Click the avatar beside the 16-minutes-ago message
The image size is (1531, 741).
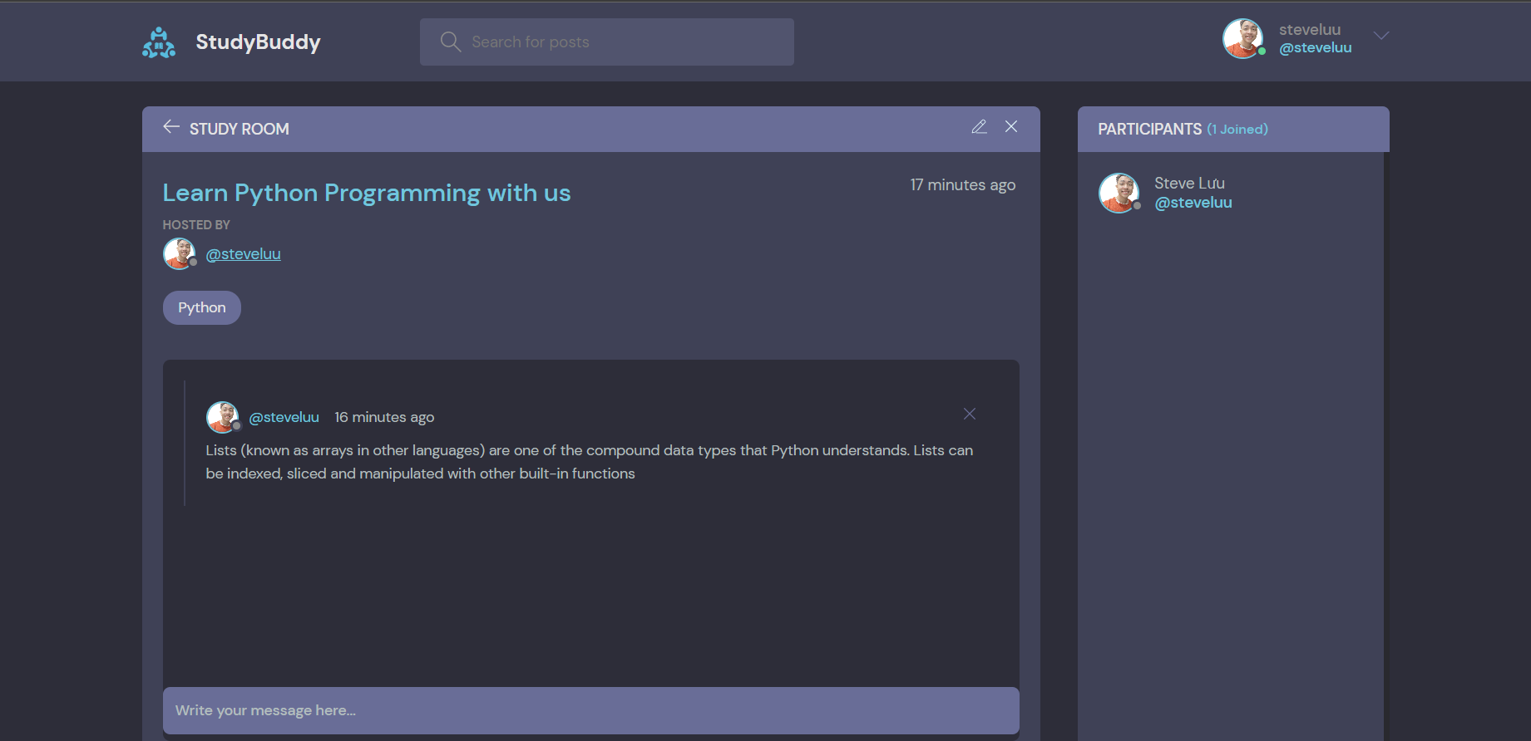(222, 416)
